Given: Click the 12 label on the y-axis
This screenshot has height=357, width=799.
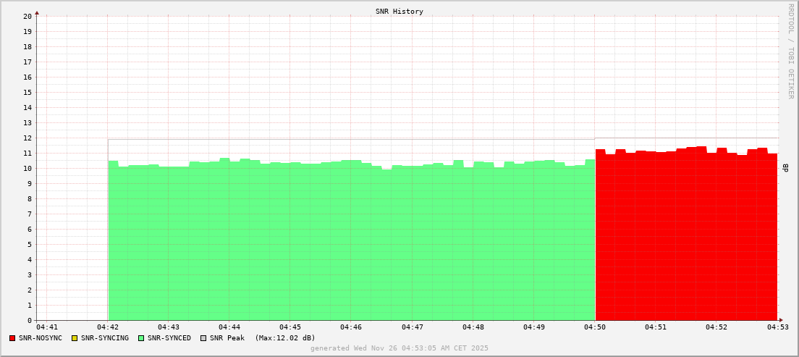Looking at the screenshot, I should (28, 138).
